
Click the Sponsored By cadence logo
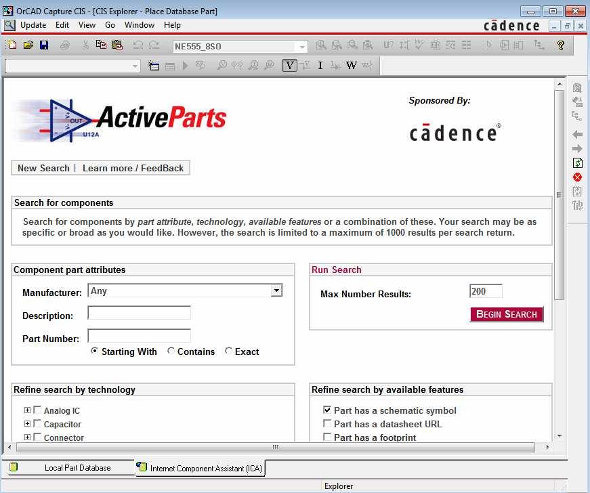(455, 133)
